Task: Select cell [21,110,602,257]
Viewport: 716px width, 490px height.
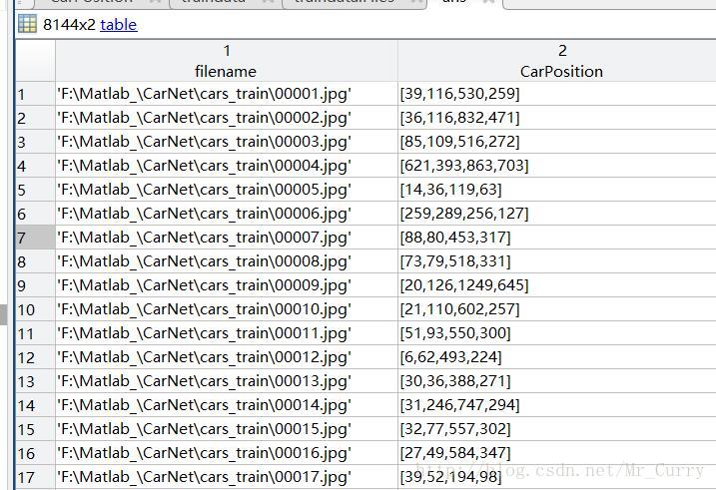Action: tap(557, 309)
